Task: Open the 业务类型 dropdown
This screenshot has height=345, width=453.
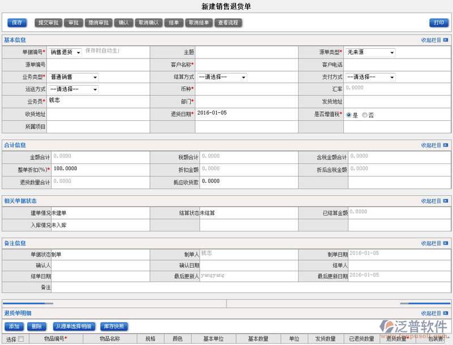Action: click(x=74, y=77)
